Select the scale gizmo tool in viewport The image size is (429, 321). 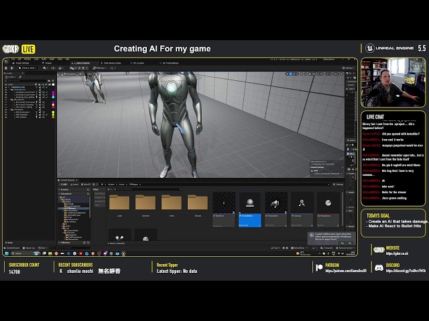click(298, 74)
